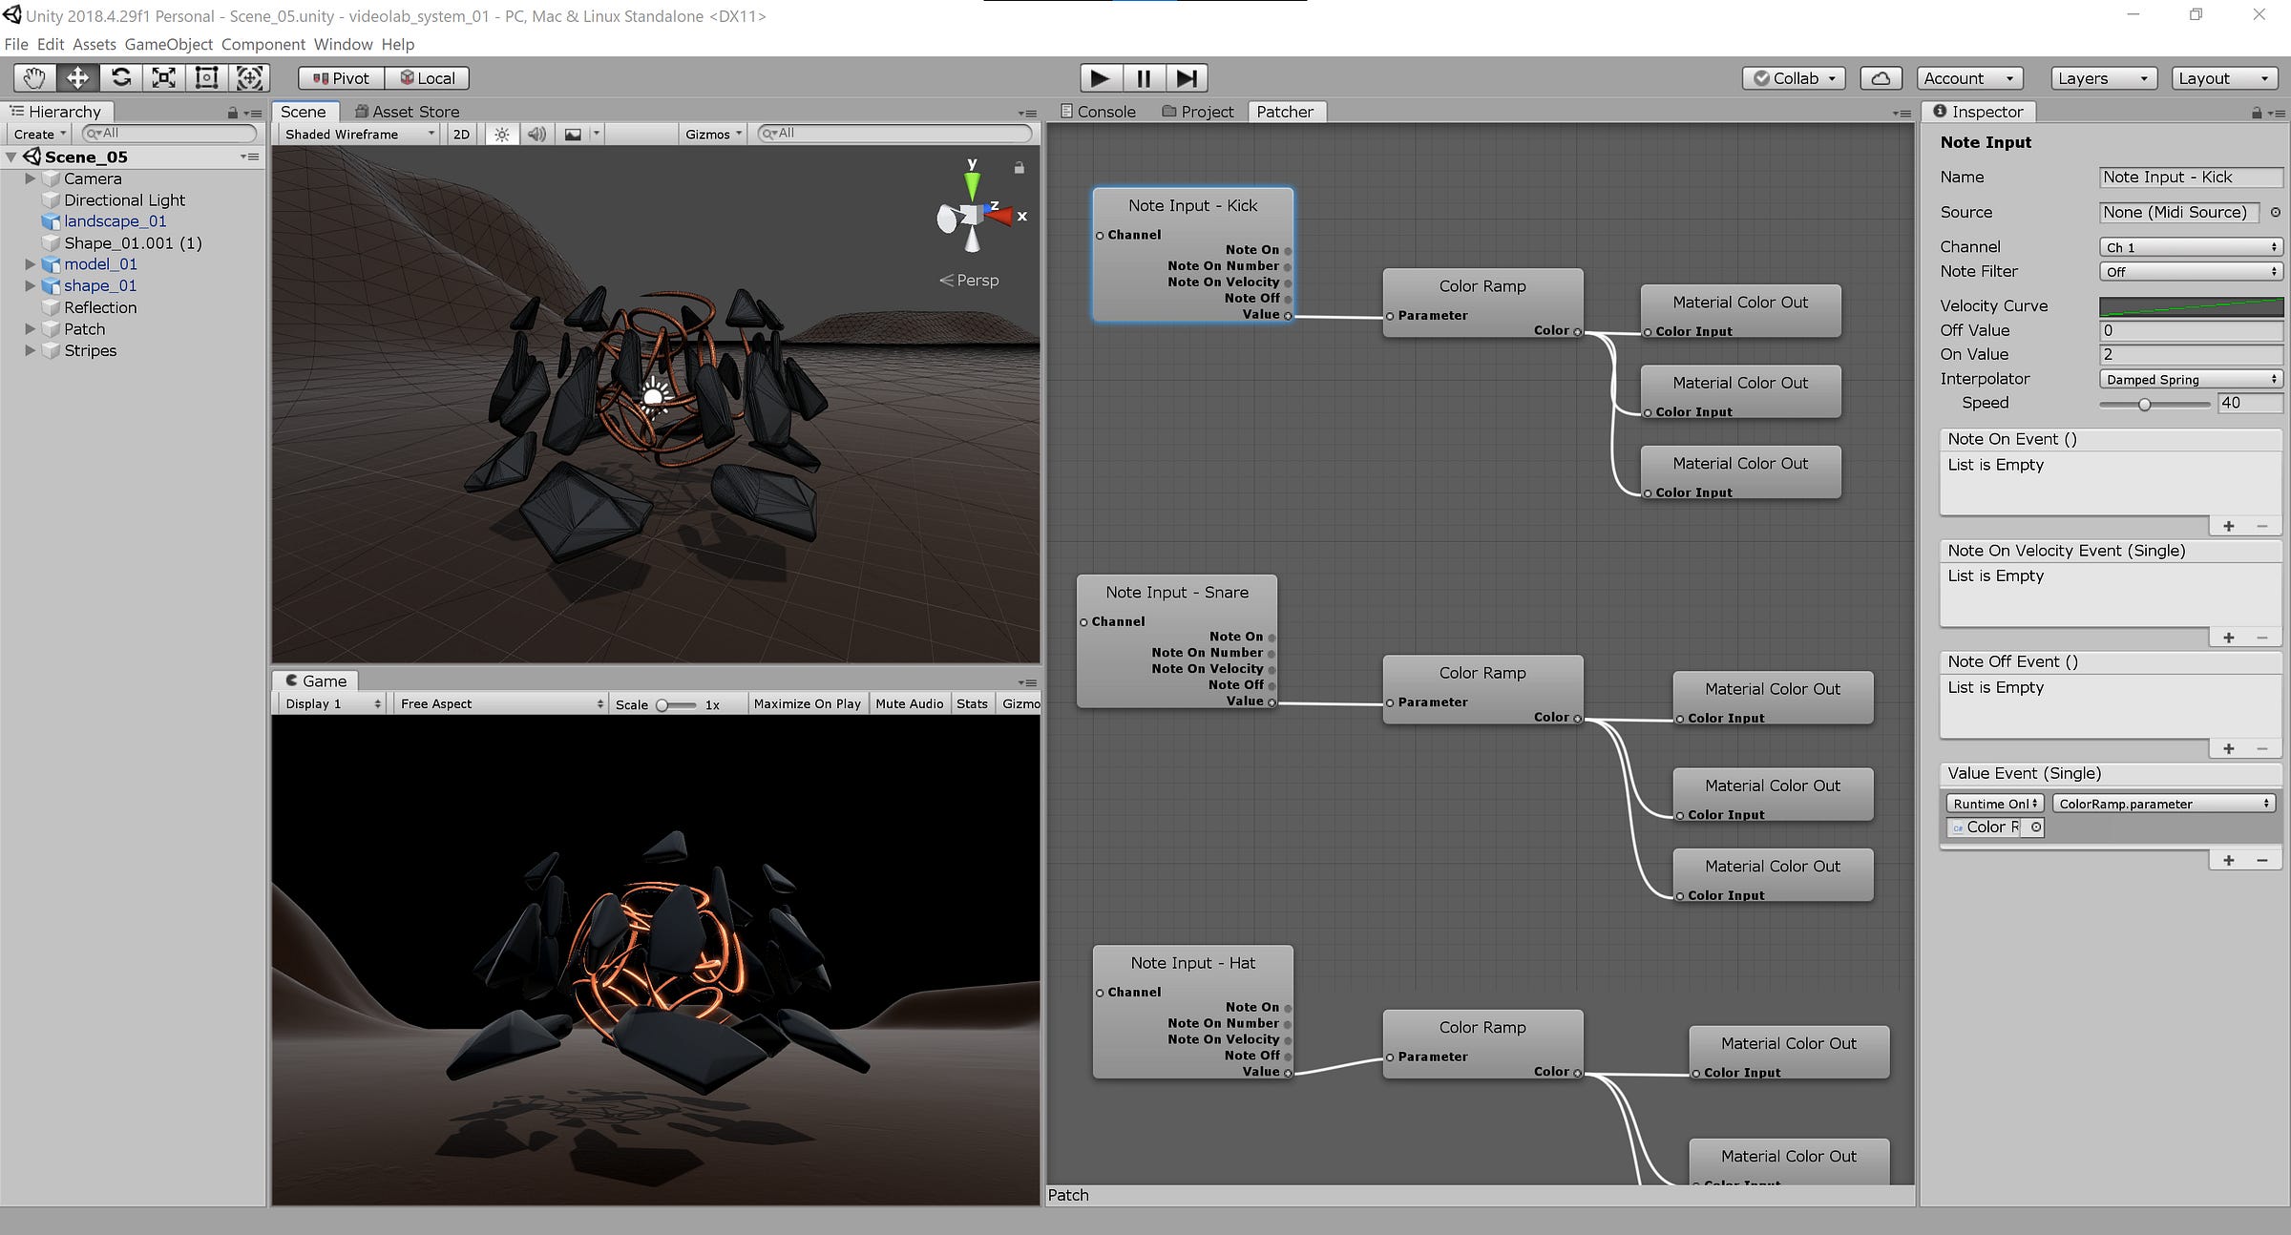Select the Rect Transform tool
This screenshot has width=2291, height=1235.
pos(206,78)
